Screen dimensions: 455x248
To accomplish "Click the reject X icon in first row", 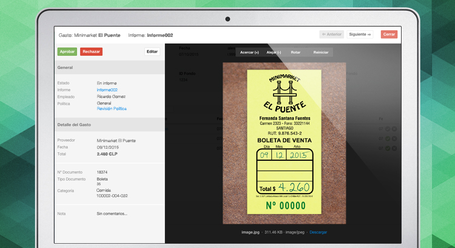I will coord(393,129).
